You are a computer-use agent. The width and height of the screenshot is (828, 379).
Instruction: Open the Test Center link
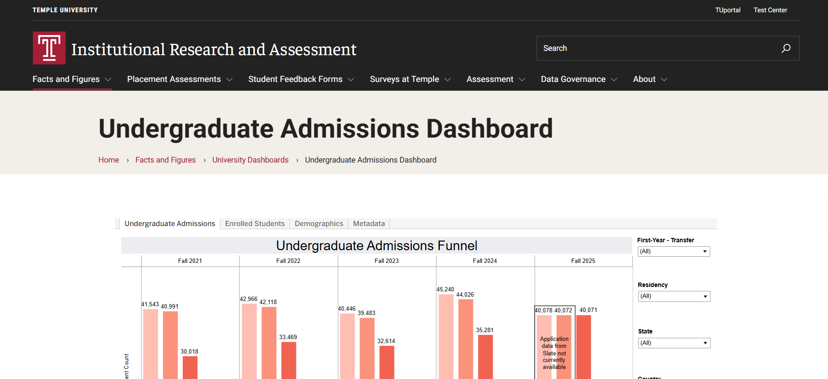point(770,10)
